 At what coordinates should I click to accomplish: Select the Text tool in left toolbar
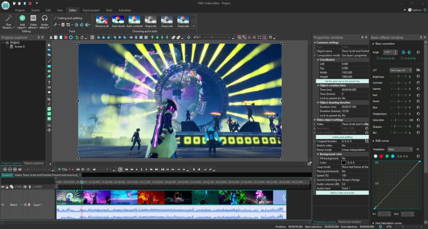coord(49,82)
